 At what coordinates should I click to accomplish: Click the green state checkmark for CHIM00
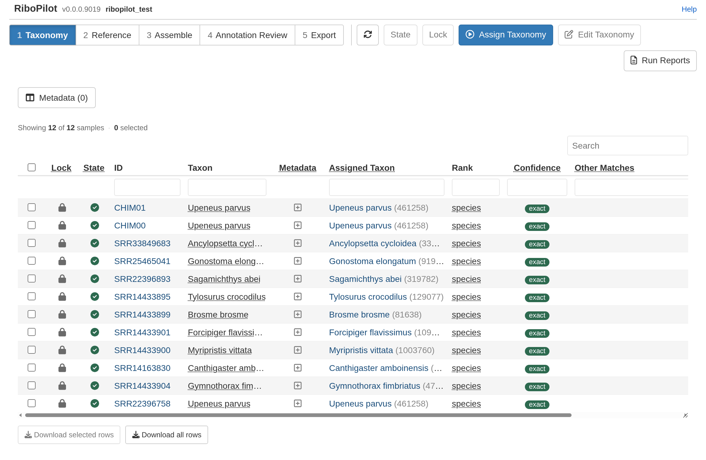(95, 225)
